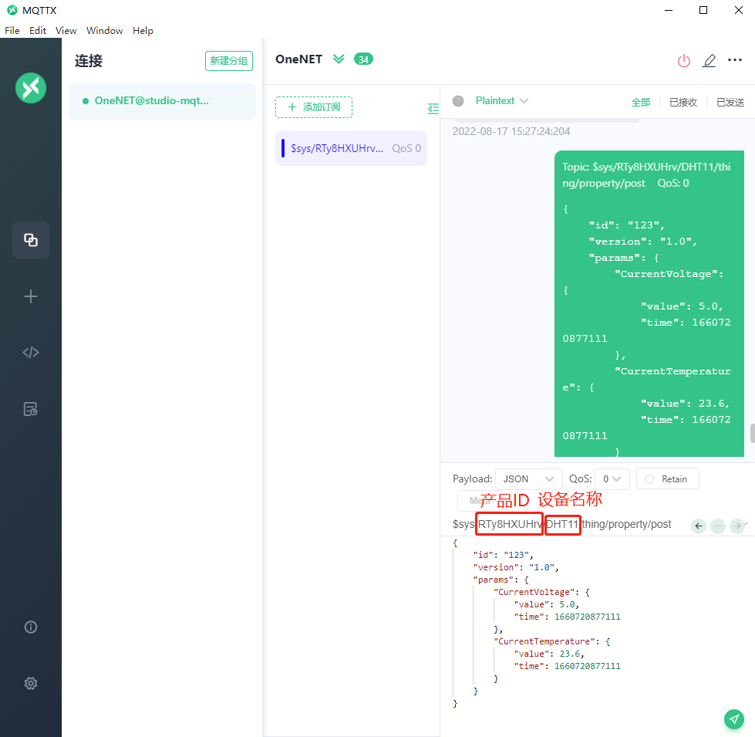Open the Help menu
The width and height of the screenshot is (755, 737).
click(x=143, y=30)
